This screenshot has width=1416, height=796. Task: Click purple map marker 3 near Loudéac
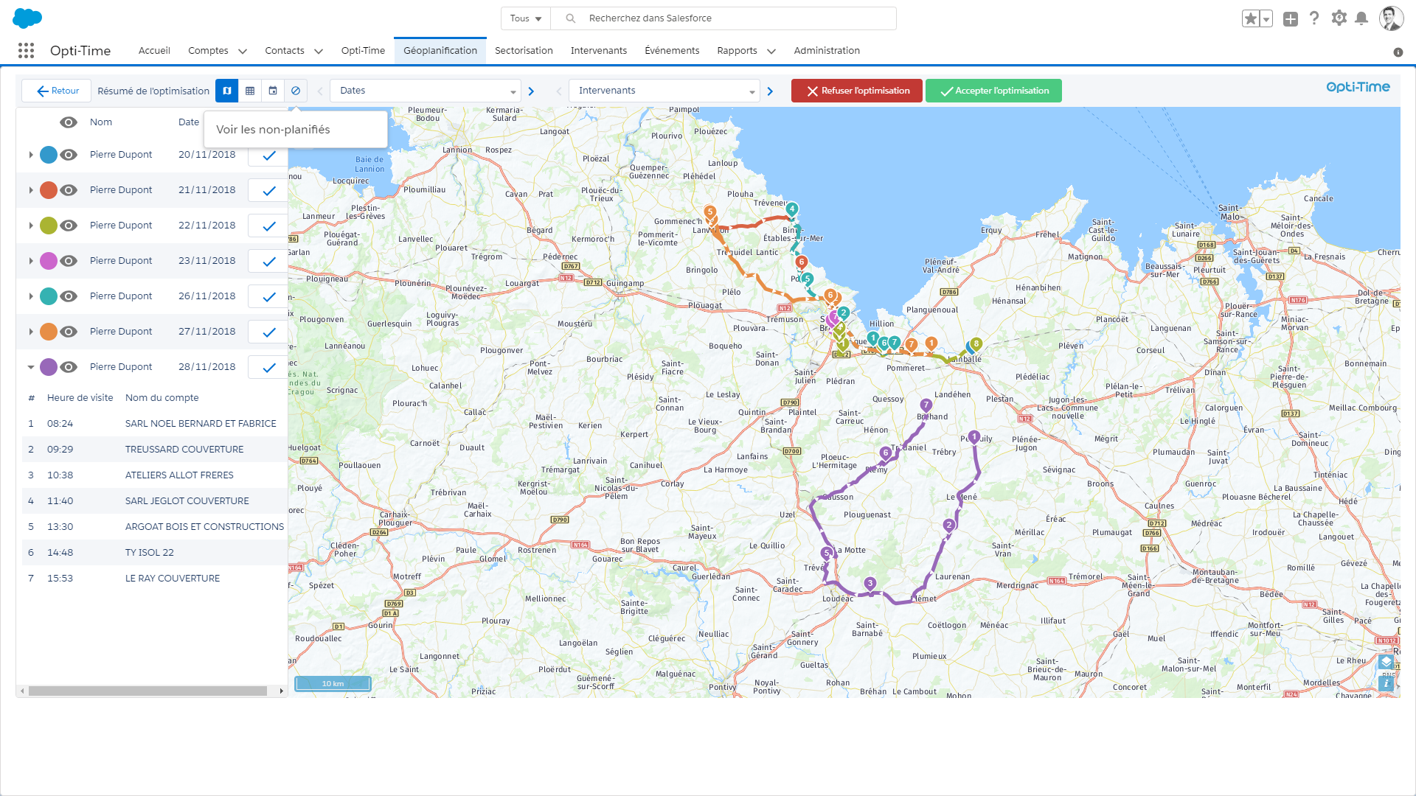pos(870,584)
